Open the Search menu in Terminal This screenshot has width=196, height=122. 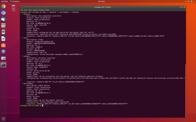pyautogui.click(x=35, y=10)
